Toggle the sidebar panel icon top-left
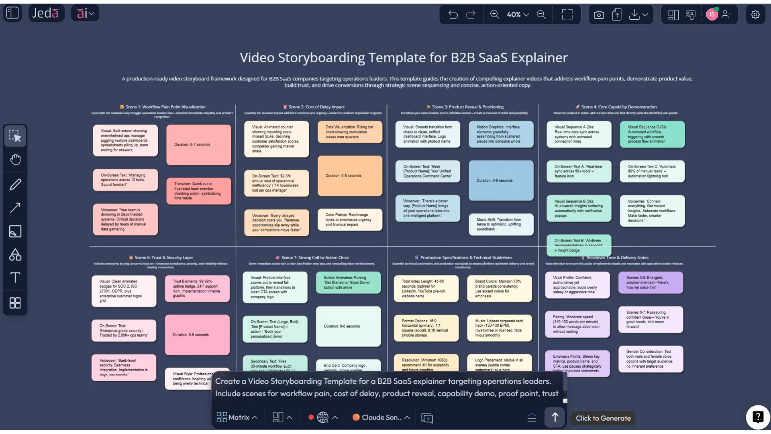 point(12,13)
